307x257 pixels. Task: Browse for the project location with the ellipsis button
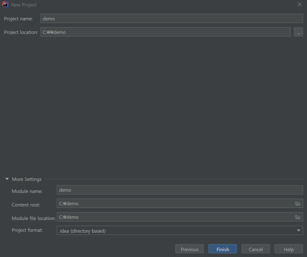click(298, 32)
